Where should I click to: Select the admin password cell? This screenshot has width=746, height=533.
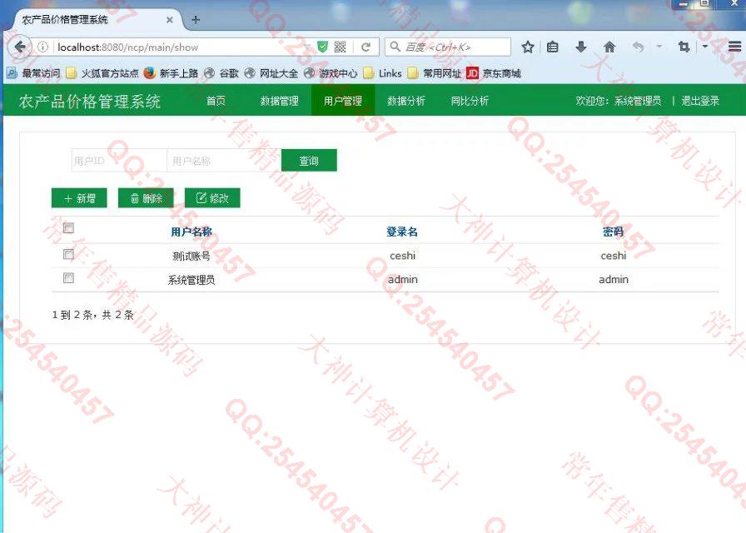point(614,280)
